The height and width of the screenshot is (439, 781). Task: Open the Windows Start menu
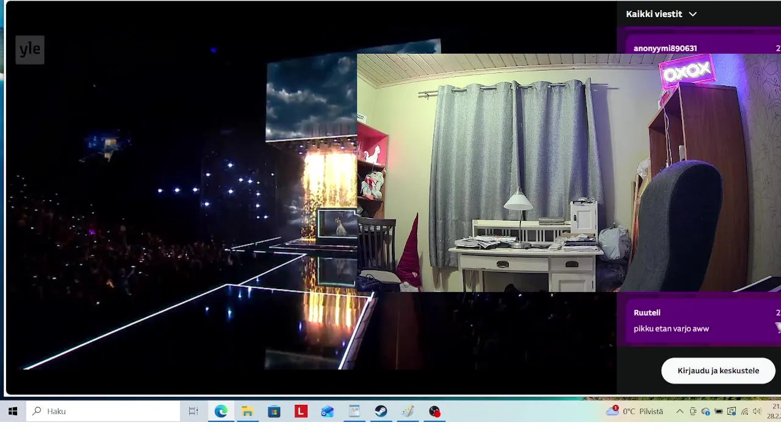(x=13, y=412)
